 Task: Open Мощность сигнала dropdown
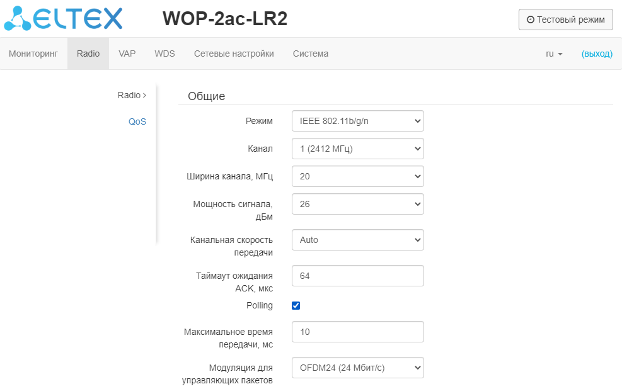tap(357, 204)
